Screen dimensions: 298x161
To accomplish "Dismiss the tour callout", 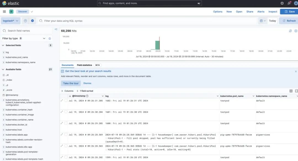I will (87, 83).
